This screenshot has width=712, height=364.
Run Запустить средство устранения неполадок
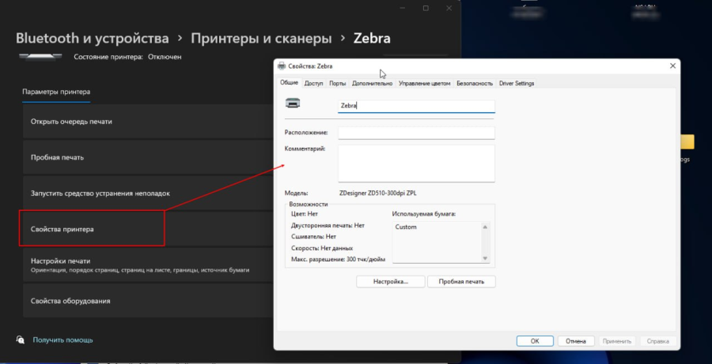(148, 193)
